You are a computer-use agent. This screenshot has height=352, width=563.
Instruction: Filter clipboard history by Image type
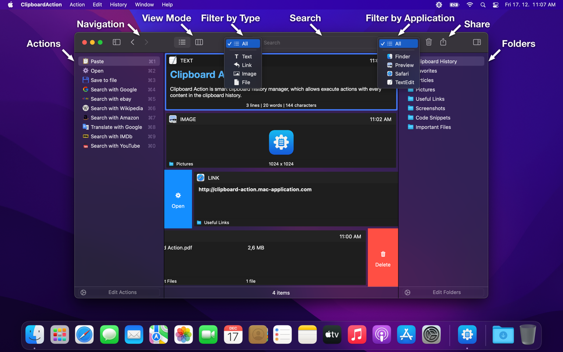coord(243,74)
